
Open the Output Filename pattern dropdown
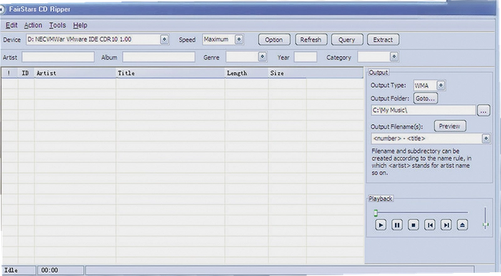coord(486,139)
